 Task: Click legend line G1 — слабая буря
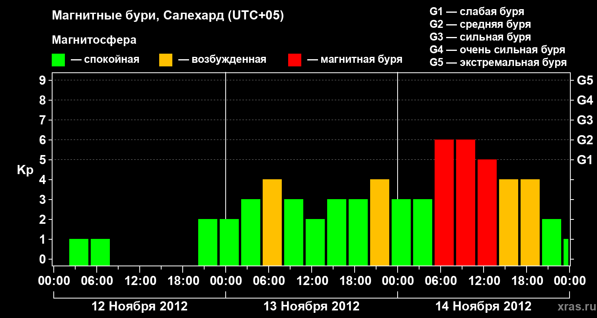coord(477,12)
